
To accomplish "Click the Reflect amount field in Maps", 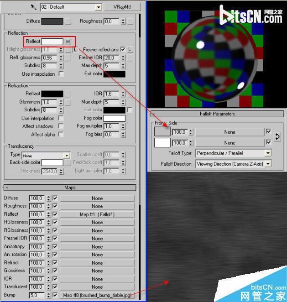I will [x=37, y=214].
